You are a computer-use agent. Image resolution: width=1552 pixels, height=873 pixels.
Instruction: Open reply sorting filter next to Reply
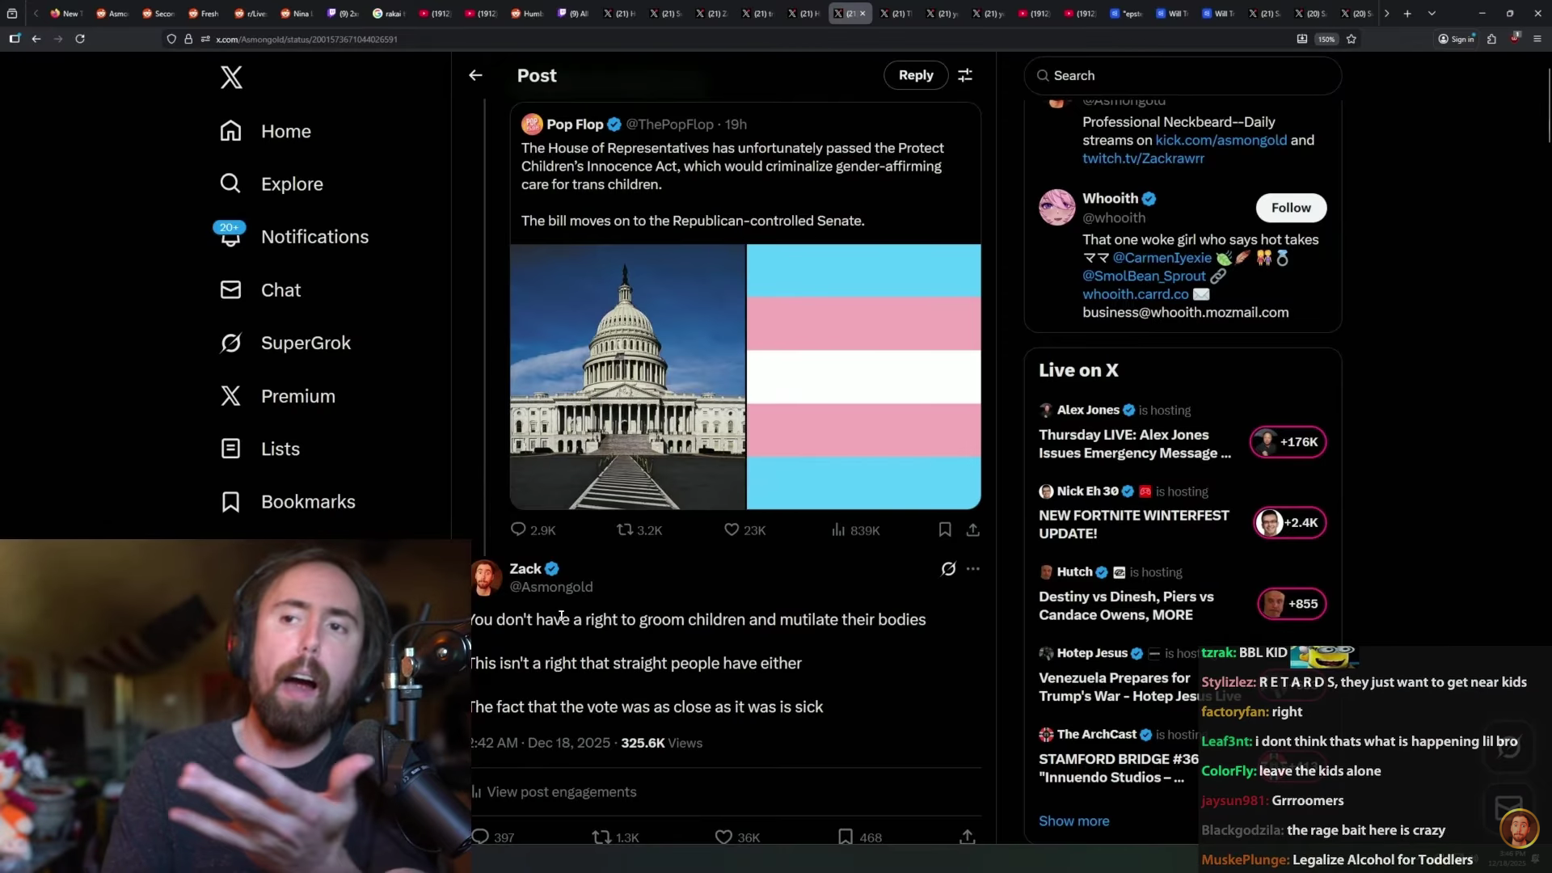965,75
